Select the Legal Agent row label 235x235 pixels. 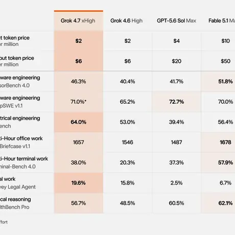click(x=18, y=187)
